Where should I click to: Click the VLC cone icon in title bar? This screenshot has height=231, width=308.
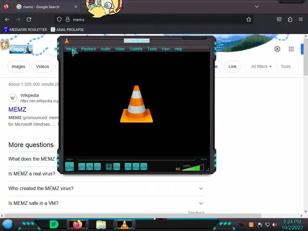(67, 41)
